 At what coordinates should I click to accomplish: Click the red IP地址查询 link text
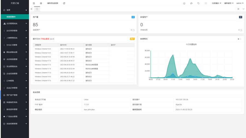click(x=45, y=39)
